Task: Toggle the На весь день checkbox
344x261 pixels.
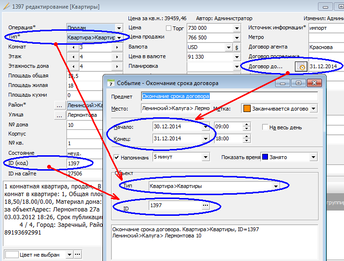Action: pos(265,127)
